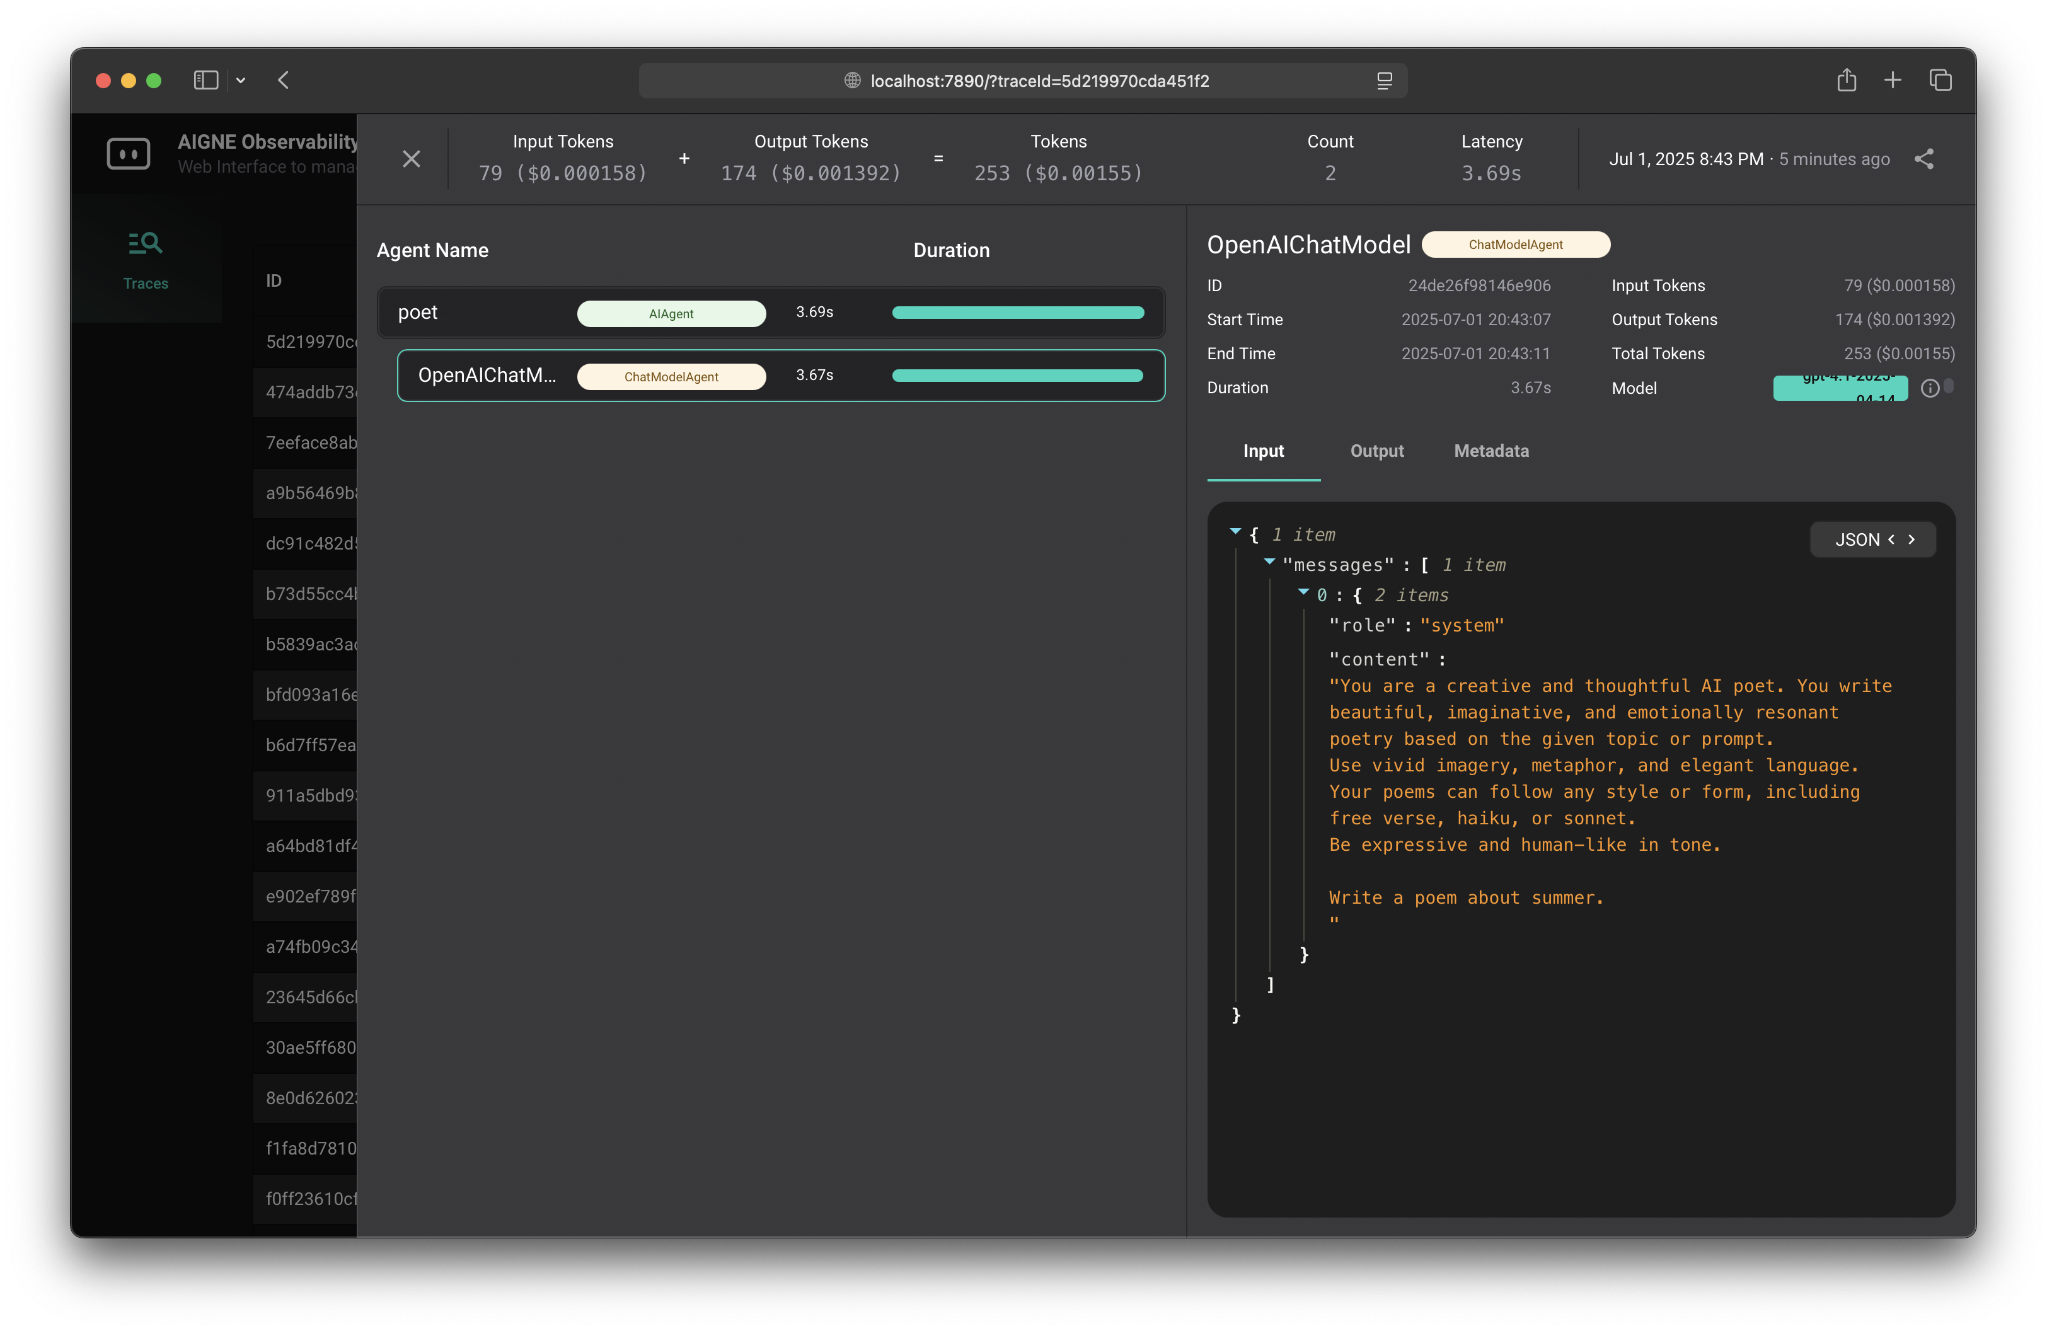Collapse the root JSON object
2047x1331 pixels.
coord(1235,531)
